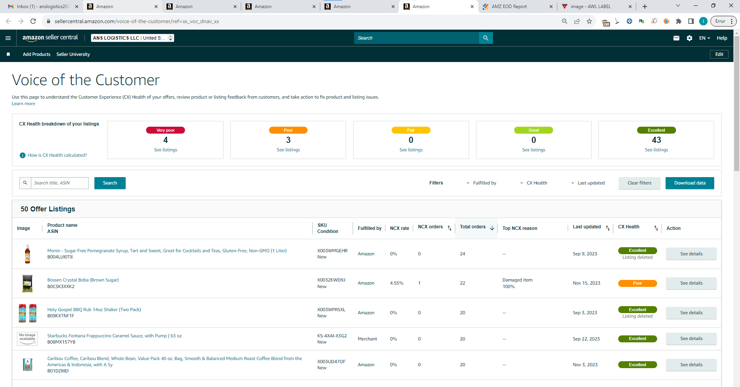The image size is (740, 387).
Task: Open a new browser tab
Action: click(645, 7)
